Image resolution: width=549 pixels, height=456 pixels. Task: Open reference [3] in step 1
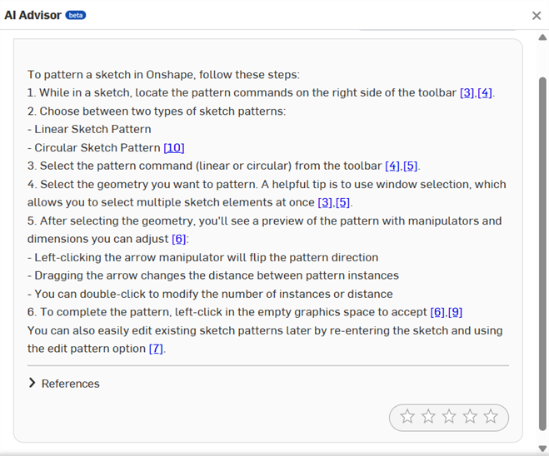pos(467,92)
